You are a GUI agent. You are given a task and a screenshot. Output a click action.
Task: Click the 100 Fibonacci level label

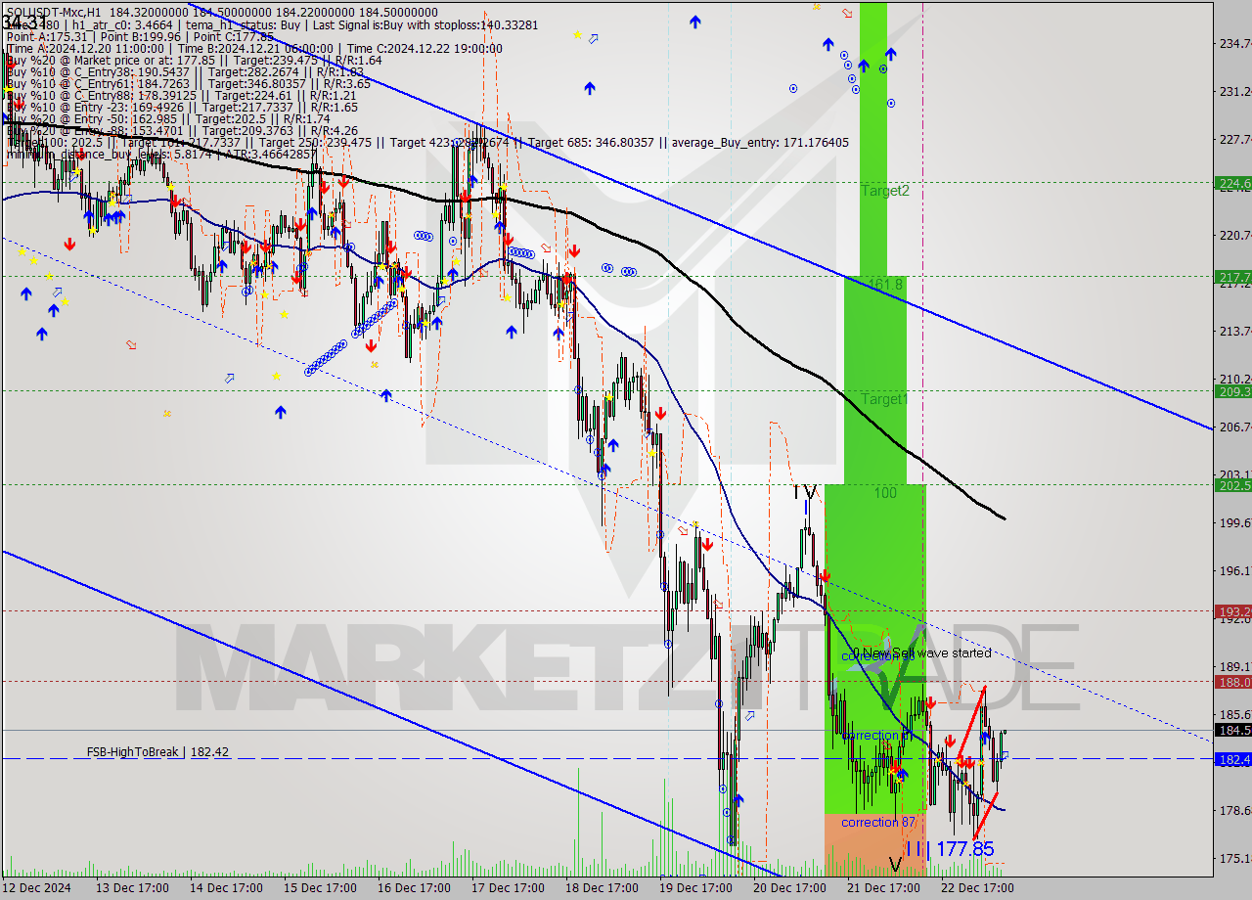pos(885,493)
